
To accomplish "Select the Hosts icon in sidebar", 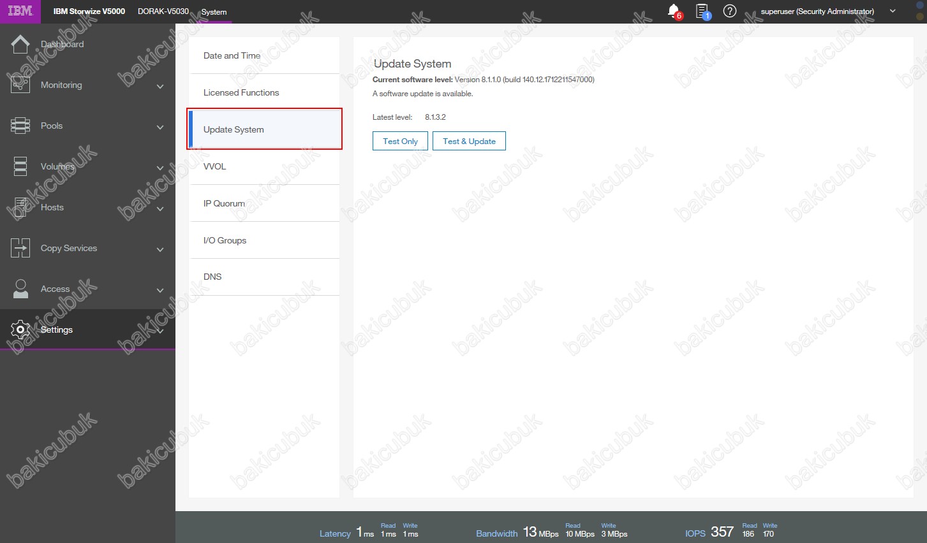I will (20, 207).
